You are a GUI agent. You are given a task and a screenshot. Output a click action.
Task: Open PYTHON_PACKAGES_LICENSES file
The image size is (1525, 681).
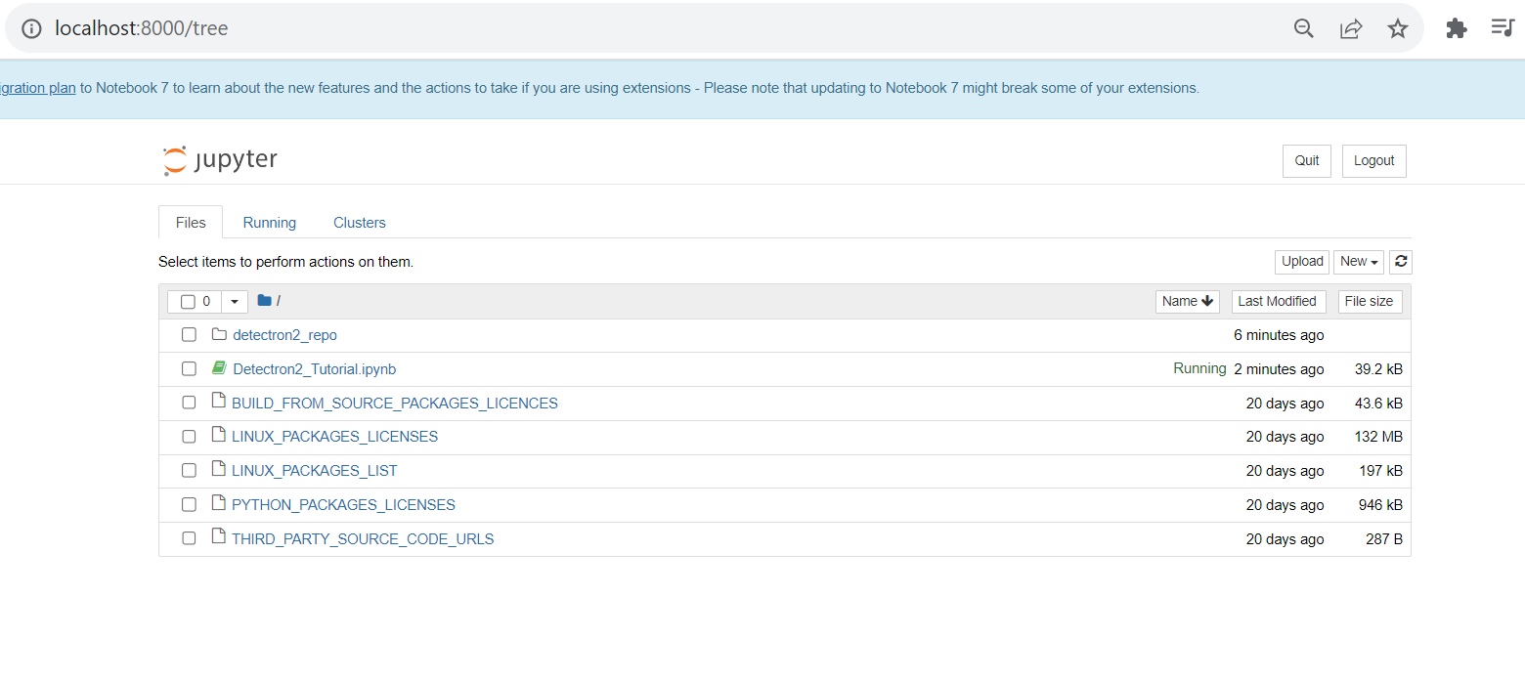343,505
